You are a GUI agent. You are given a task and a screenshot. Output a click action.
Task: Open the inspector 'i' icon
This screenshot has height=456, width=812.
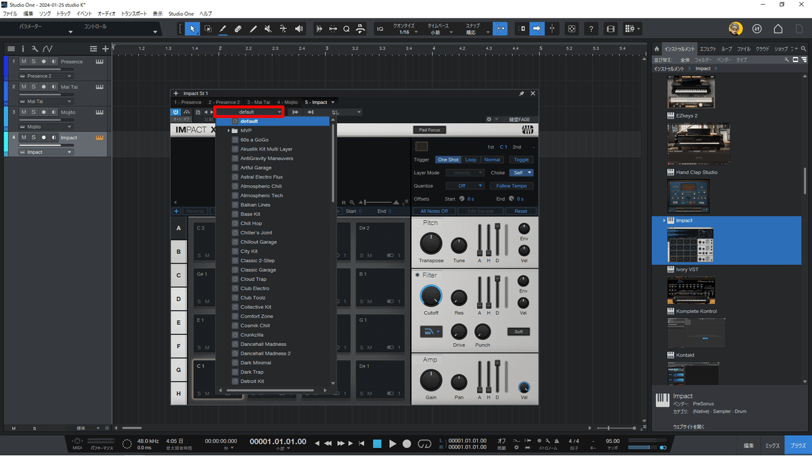click(23, 49)
